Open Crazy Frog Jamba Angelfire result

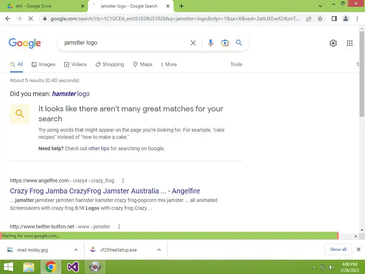point(105,191)
